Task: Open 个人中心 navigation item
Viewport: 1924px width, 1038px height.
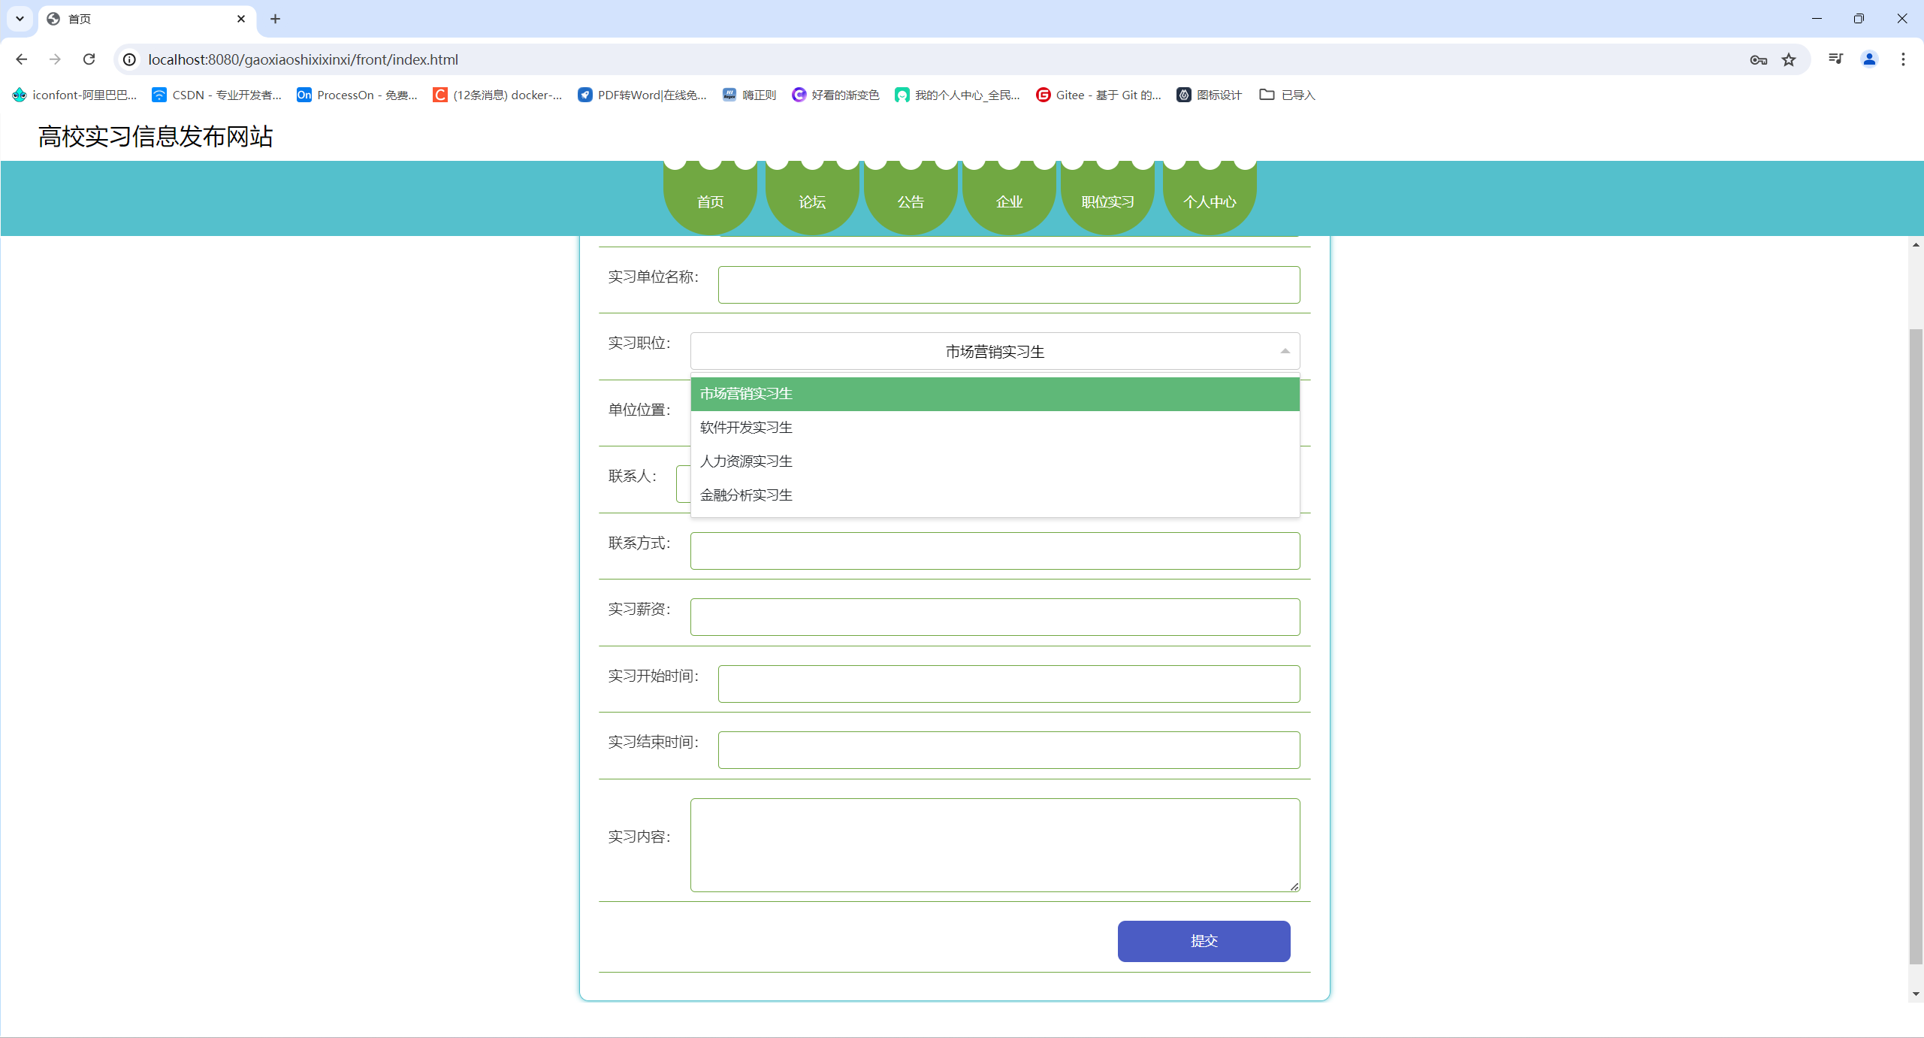Action: pos(1209,201)
